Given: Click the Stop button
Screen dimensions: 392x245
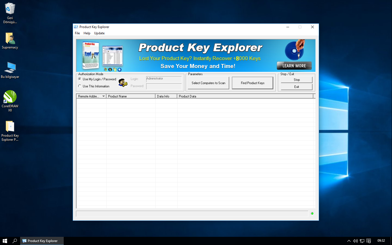Looking at the screenshot, I should pyautogui.click(x=297, y=80).
